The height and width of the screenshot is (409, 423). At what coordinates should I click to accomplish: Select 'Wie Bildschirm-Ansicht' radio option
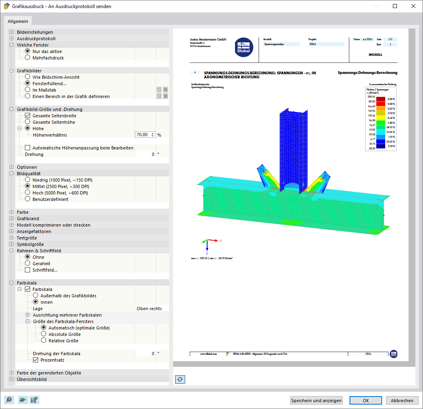pyautogui.click(x=27, y=77)
